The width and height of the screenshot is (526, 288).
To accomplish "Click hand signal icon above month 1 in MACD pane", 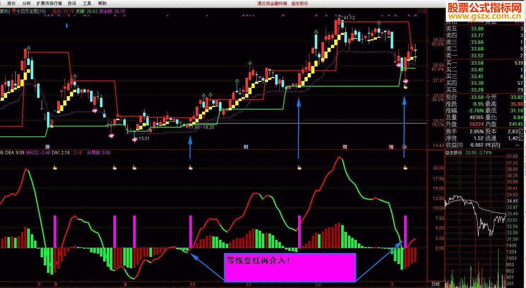I will point(406,167).
